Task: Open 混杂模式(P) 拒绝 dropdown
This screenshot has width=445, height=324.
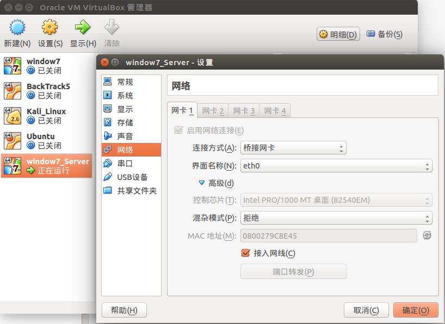Action: pos(336,218)
